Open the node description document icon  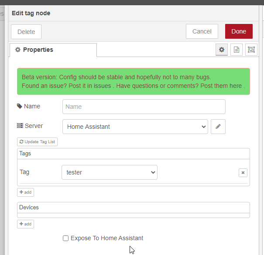pyautogui.click(x=237, y=50)
